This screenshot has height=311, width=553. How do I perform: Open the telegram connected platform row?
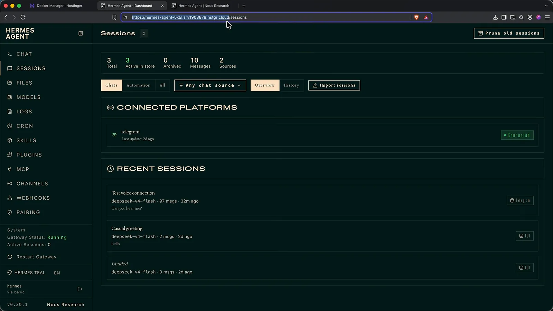322,135
